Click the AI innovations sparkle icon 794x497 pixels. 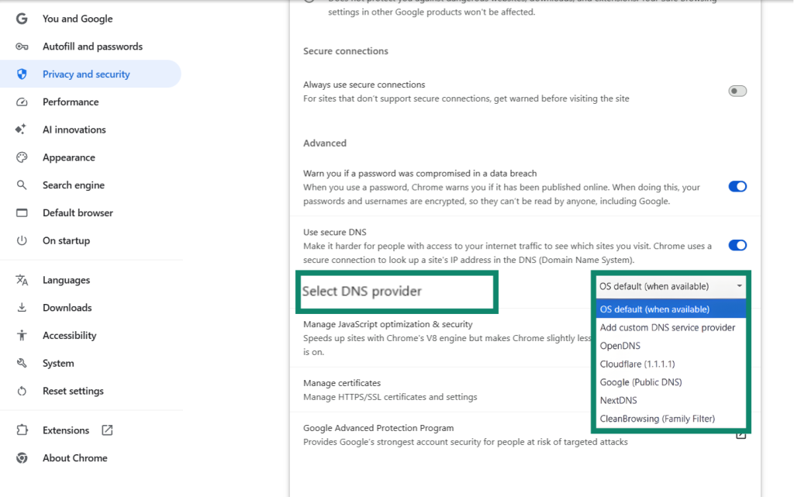(22, 129)
